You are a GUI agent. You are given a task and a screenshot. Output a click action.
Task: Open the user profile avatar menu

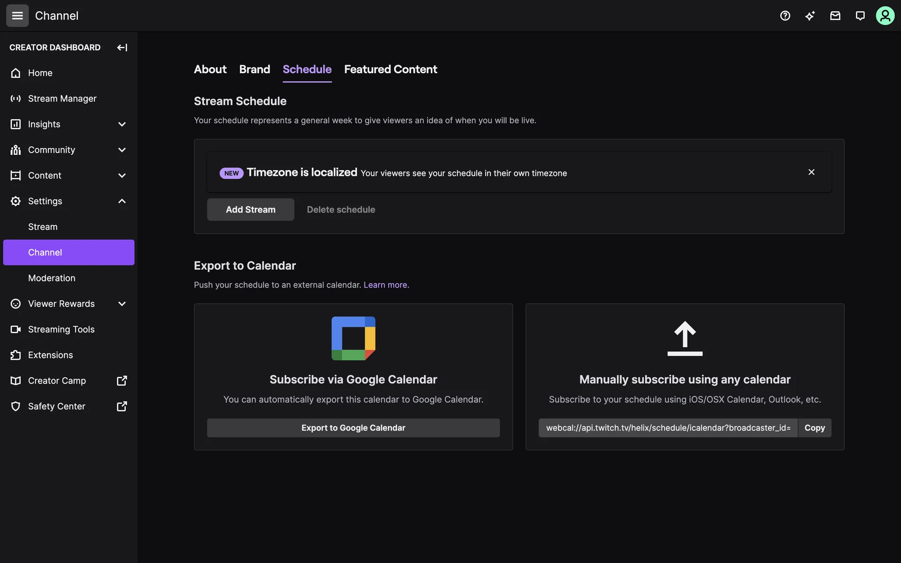coord(885,15)
